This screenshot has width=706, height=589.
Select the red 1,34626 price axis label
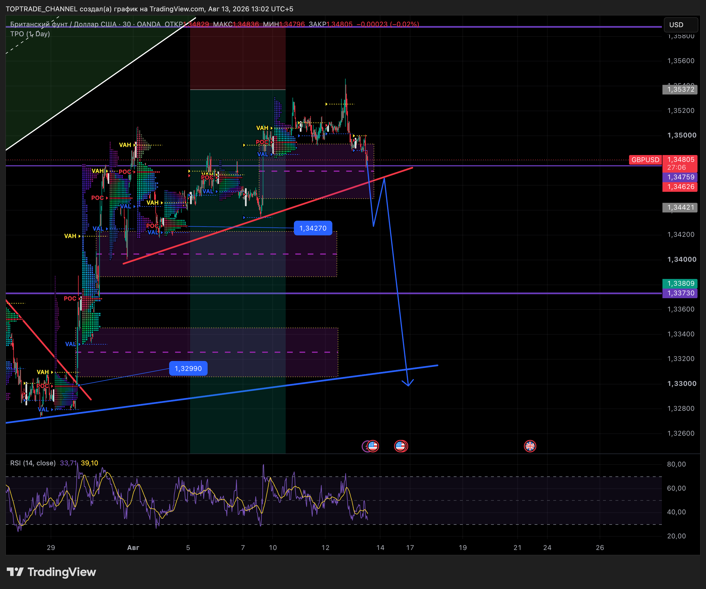coord(681,187)
